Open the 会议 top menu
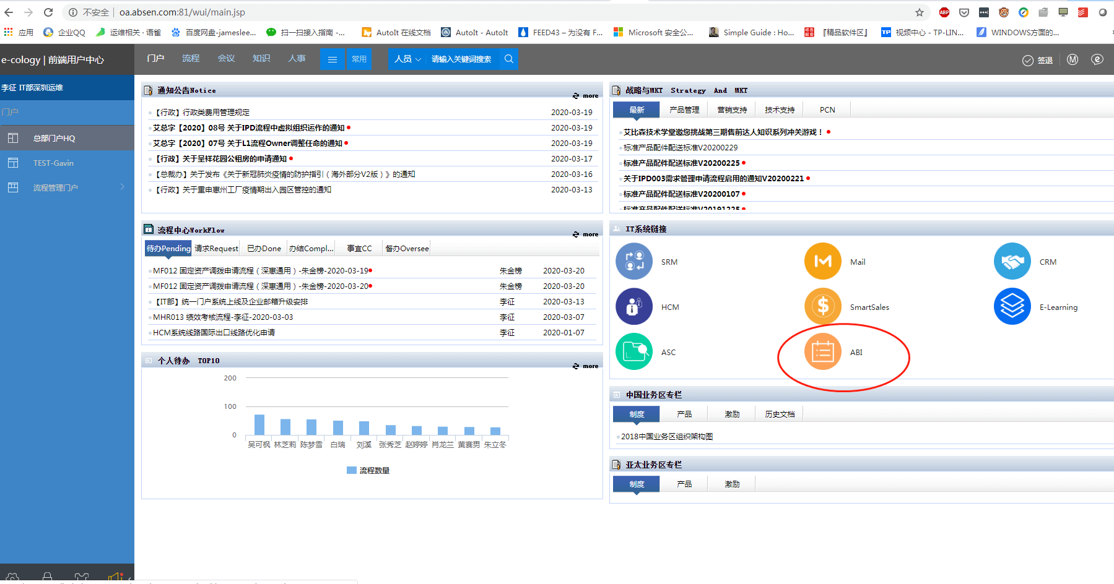Screen dimensions: 1114x584 tap(226, 58)
